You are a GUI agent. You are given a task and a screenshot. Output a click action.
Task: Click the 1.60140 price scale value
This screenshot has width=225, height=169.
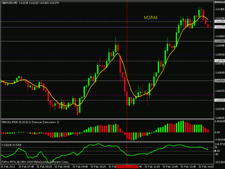[220, 109]
